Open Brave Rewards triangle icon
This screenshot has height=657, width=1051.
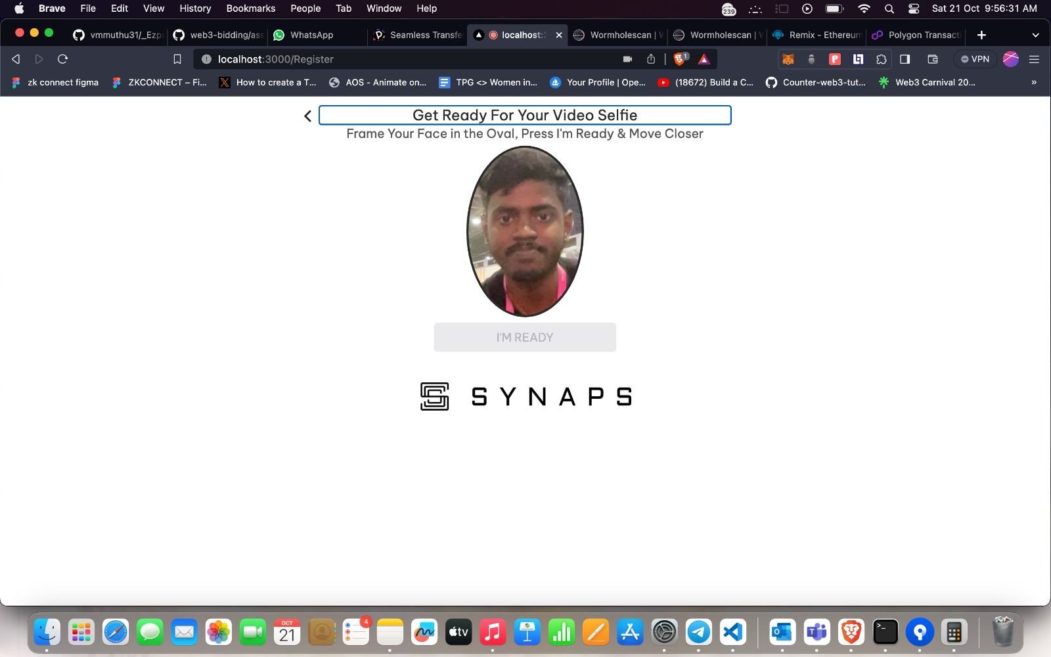click(704, 59)
